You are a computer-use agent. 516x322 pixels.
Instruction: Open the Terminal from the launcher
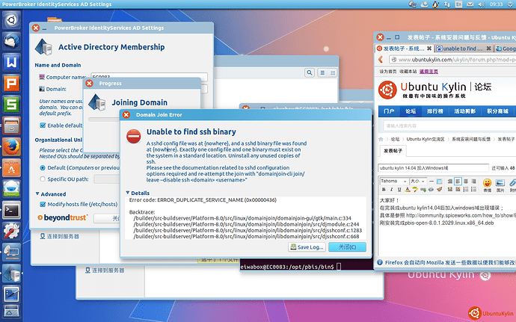point(13,209)
